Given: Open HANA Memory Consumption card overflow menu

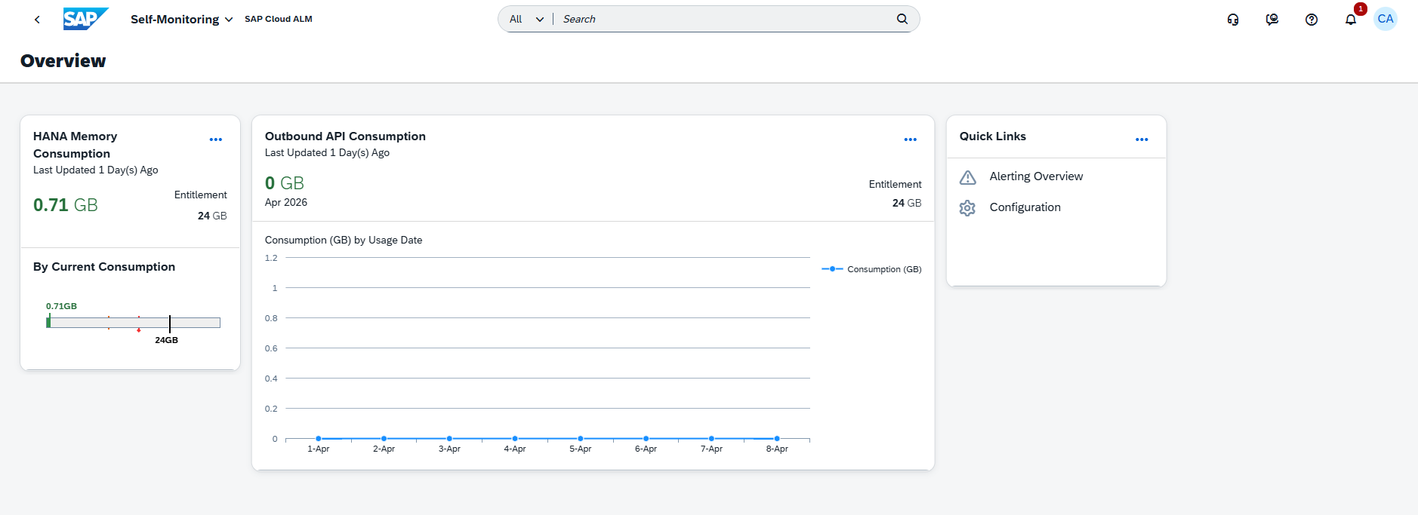Looking at the screenshot, I should pos(216,139).
